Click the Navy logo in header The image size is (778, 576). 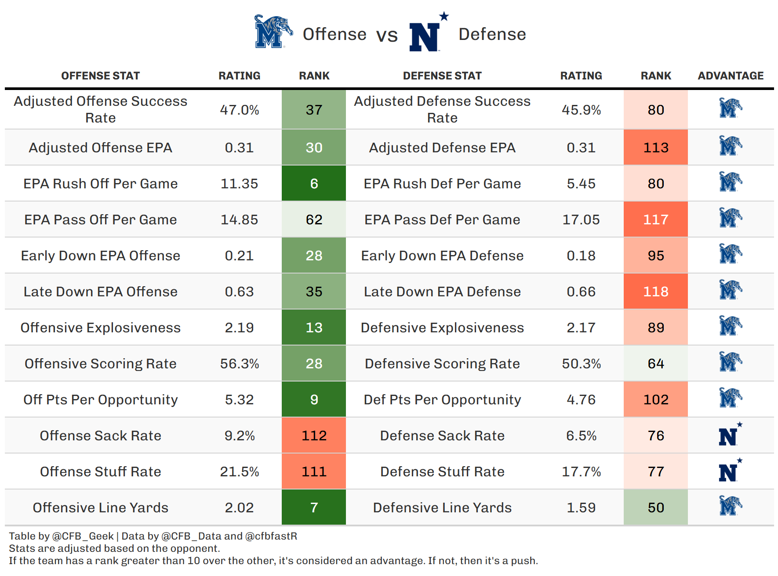pyautogui.click(x=428, y=32)
